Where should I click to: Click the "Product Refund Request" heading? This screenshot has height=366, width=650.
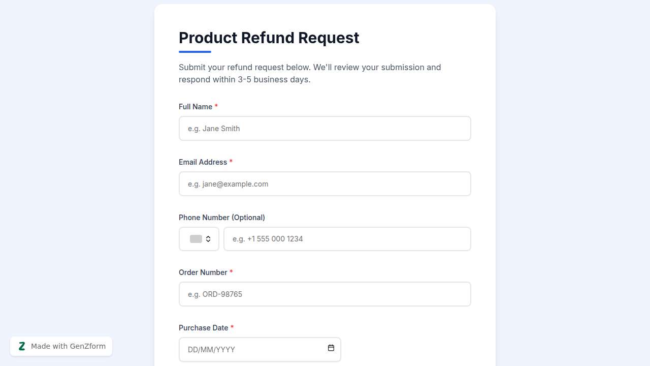[269, 38]
